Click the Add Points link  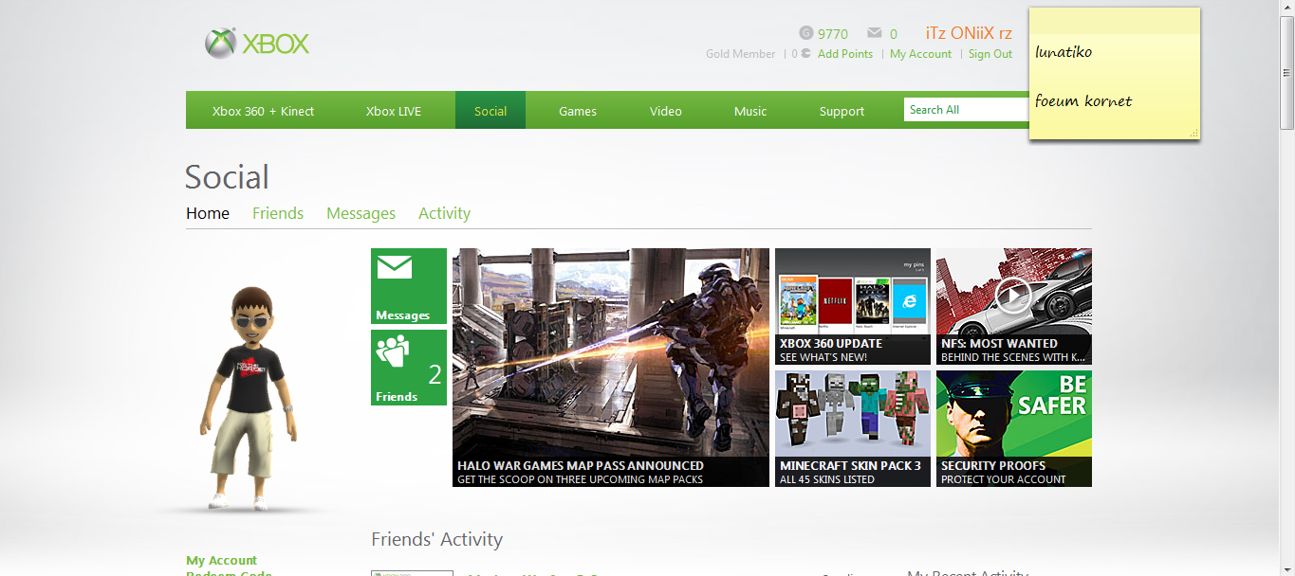coord(845,54)
